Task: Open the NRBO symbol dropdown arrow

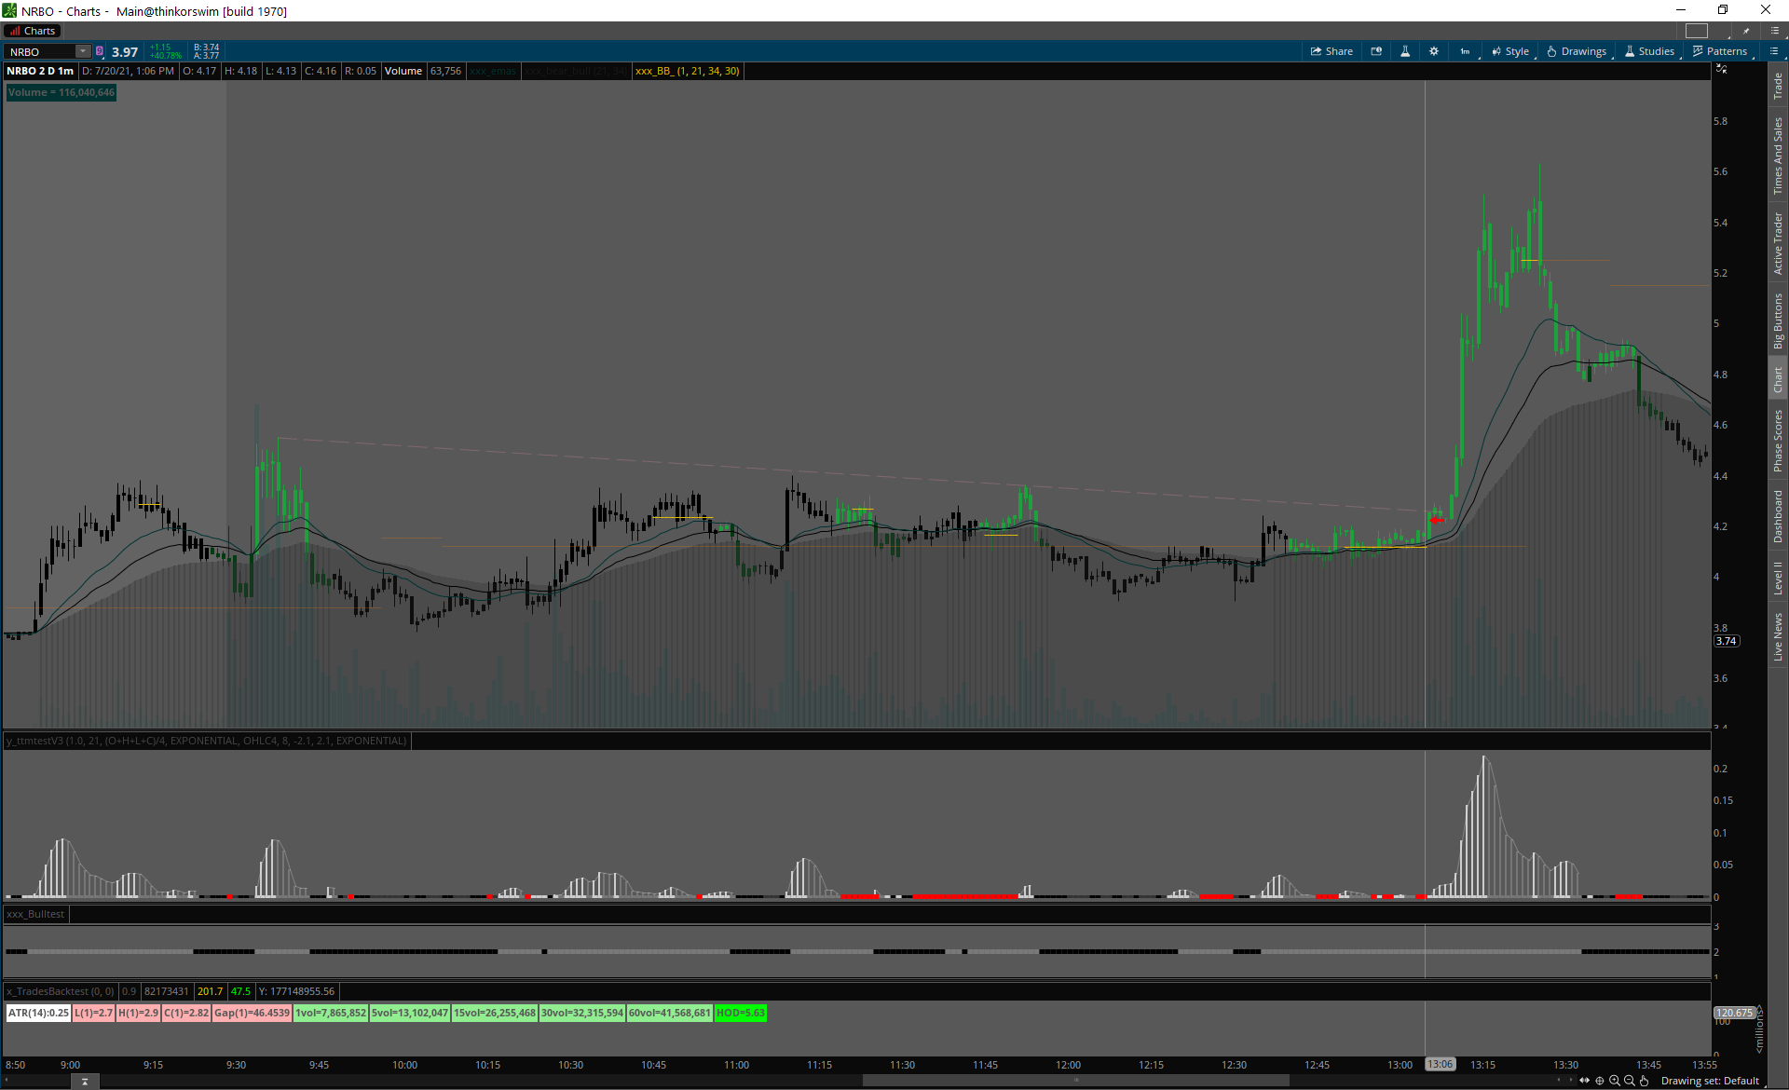Action: point(82,52)
